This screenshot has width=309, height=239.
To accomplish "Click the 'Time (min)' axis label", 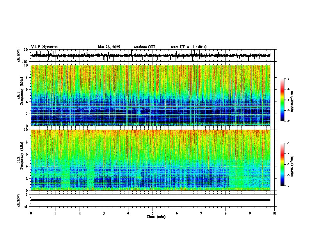I will click(x=156, y=217).
